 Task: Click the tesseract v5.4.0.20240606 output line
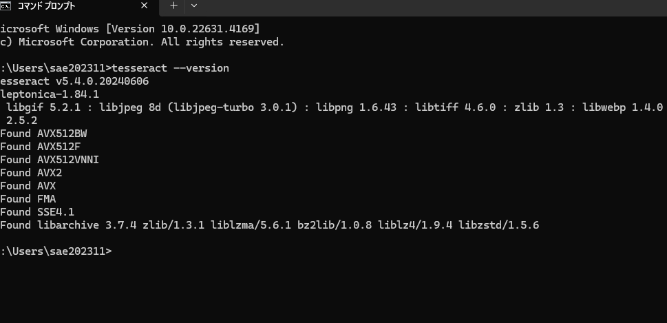(74, 81)
